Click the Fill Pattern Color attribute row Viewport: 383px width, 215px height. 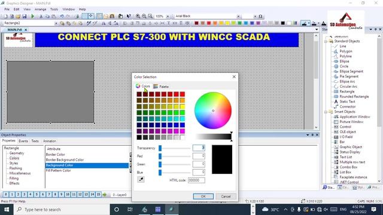87,170
